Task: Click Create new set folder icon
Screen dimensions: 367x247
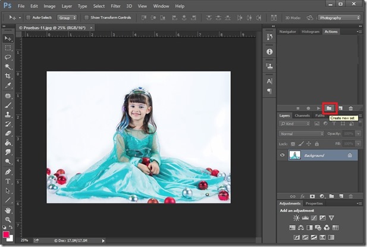Action: click(329, 108)
